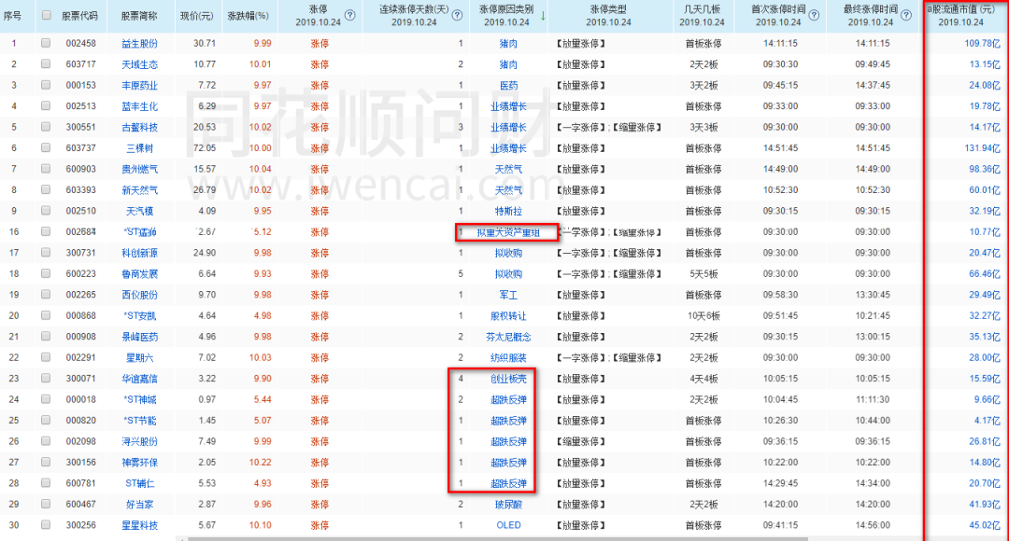Open stock 好当家 link
1009x541 pixels.
139,505
